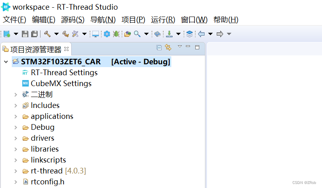Open the Search dropdown arrow
Image resolution: width=322 pixels, height=188 pixels.
click(146, 34)
